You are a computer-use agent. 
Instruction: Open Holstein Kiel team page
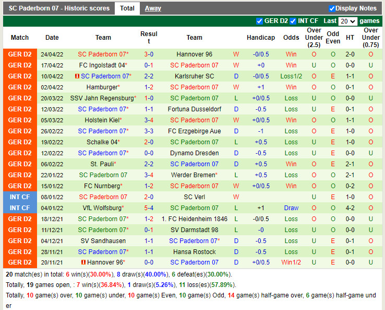tap(102, 120)
